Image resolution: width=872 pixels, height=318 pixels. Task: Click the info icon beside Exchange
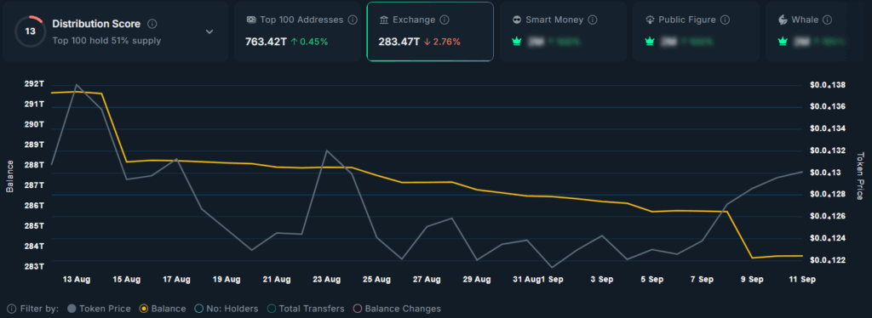[444, 20]
